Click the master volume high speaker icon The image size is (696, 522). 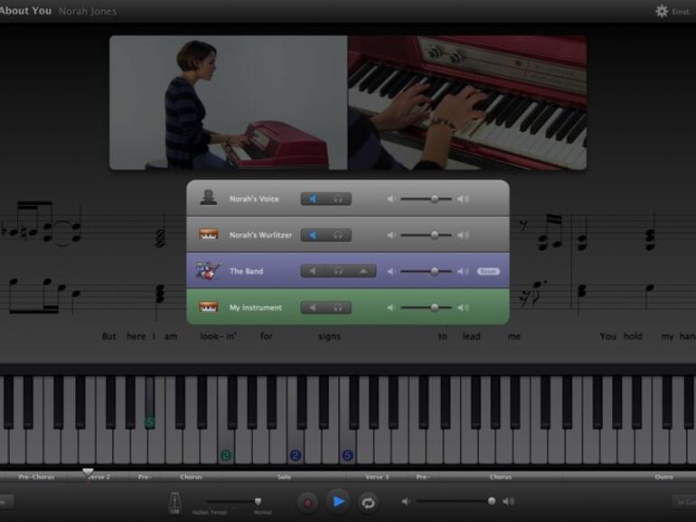pyautogui.click(x=509, y=501)
